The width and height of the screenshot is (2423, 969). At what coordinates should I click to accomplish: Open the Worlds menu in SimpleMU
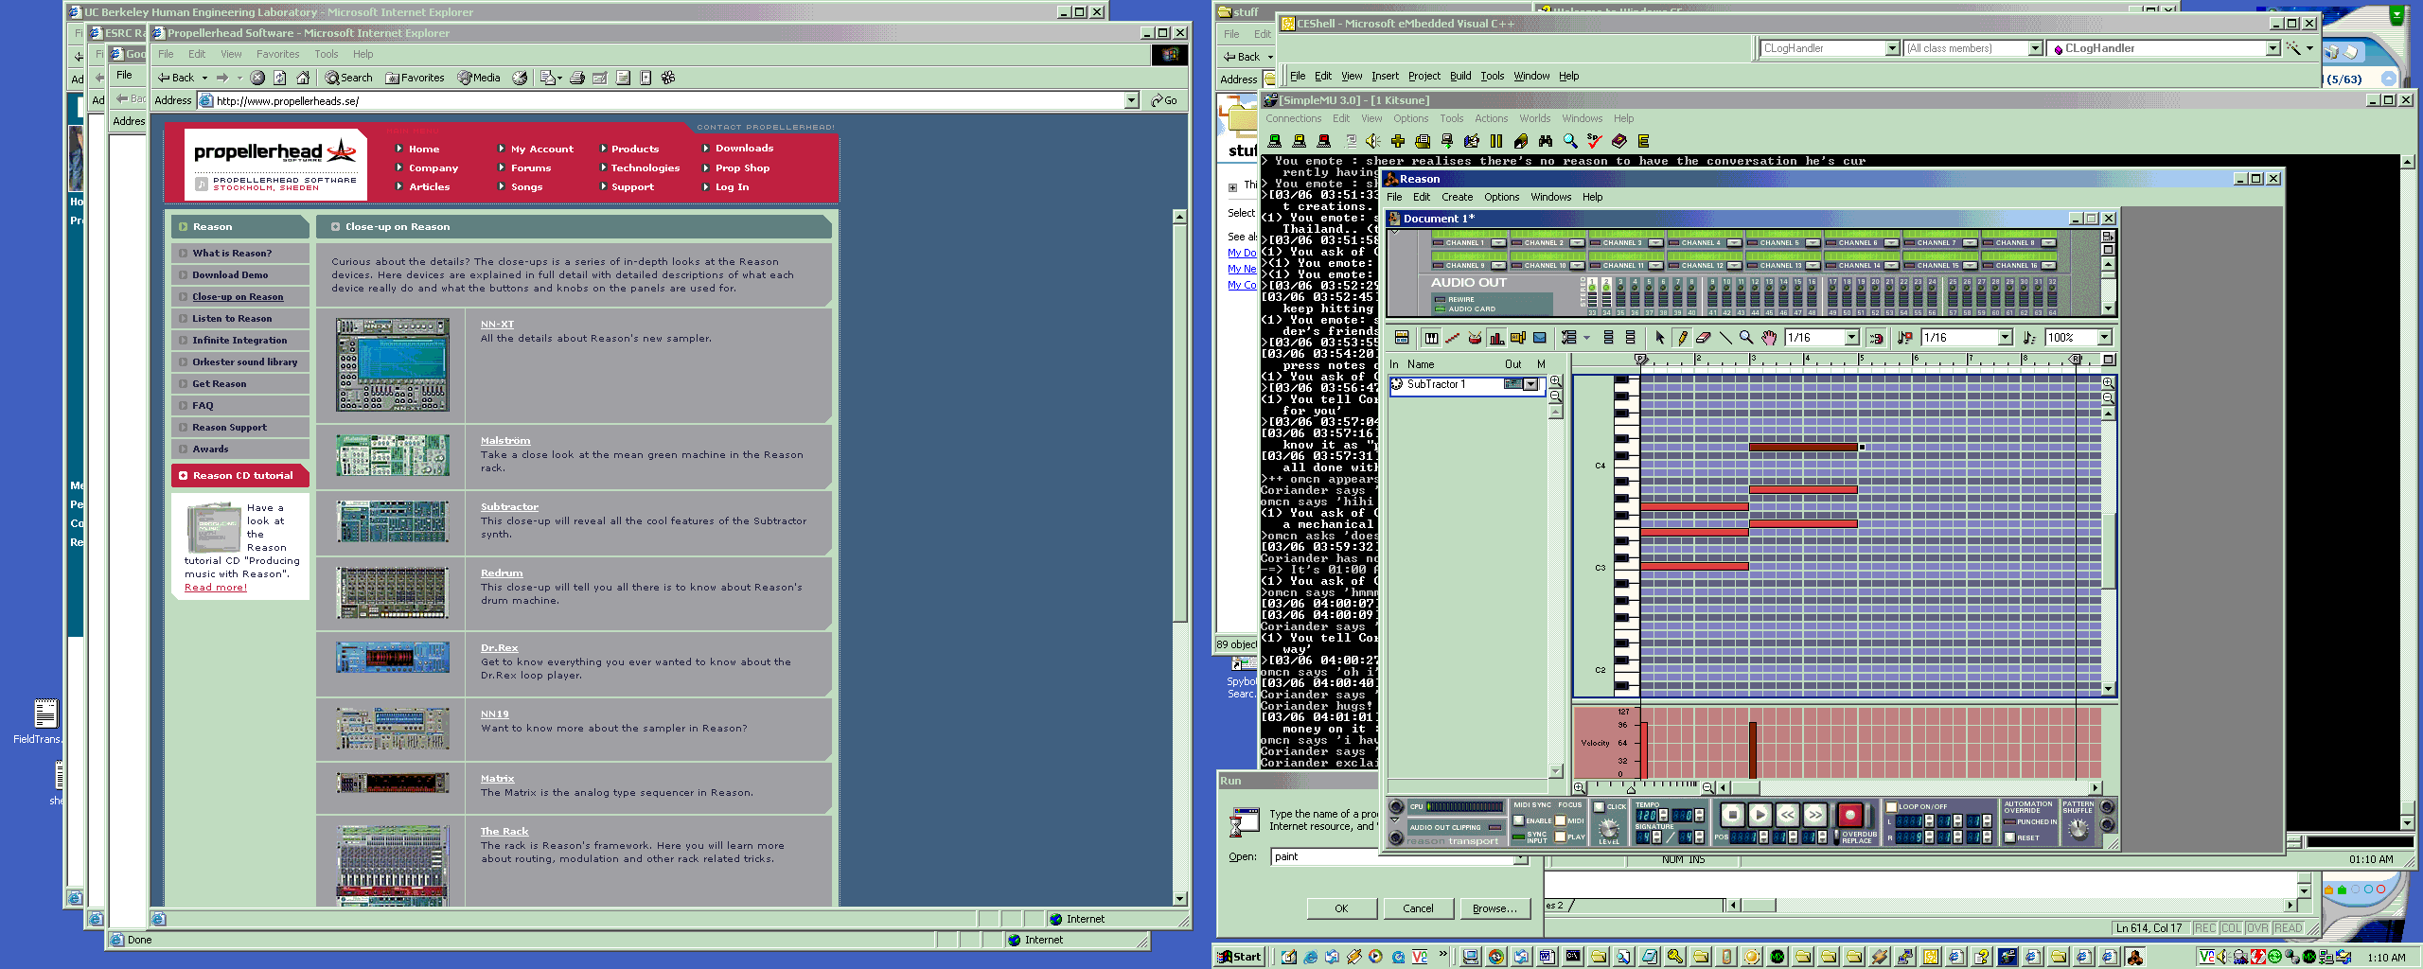(x=1534, y=118)
